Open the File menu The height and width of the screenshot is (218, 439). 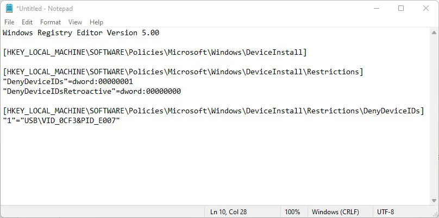coord(9,22)
